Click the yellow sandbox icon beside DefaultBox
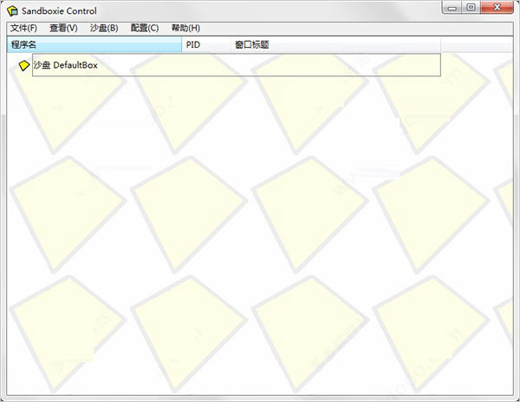Screen dimensions: 520x402 pos(24,66)
